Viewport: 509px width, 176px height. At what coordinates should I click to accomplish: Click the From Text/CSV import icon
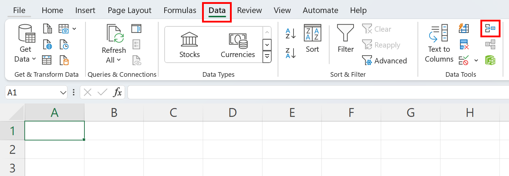(47, 29)
